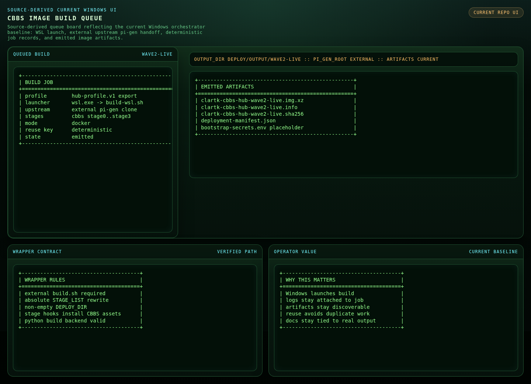Select the docs stay tied to real output line
This screenshot has width=531, height=384.
pos(331,321)
